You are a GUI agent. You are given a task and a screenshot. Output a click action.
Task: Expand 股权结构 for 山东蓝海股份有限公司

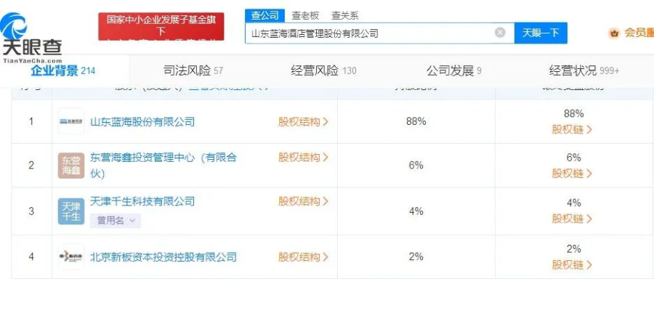coord(303,122)
